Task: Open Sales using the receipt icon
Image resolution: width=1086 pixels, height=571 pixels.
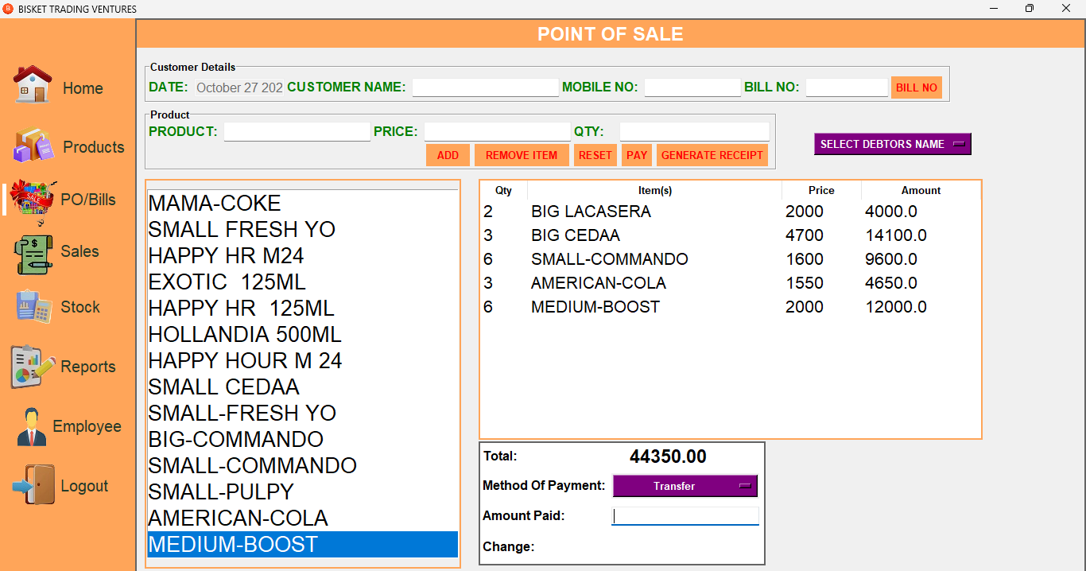Action: [33, 254]
